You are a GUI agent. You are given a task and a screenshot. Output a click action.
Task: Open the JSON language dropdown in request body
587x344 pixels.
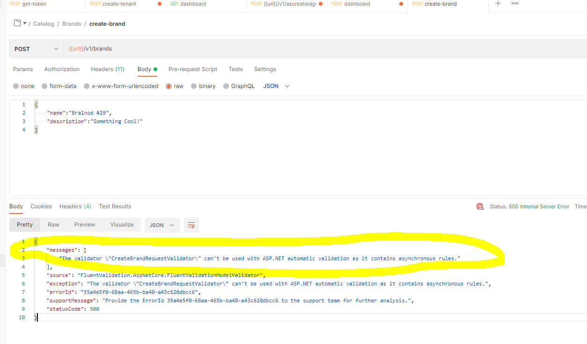(x=276, y=86)
